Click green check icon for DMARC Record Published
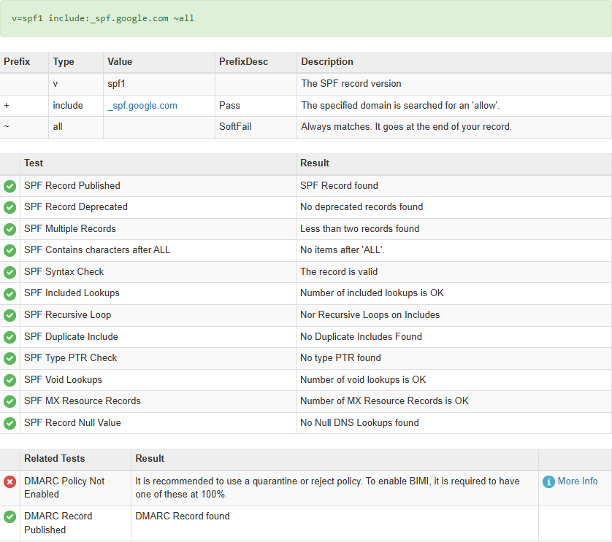The height and width of the screenshot is (542, 612). 9,517
